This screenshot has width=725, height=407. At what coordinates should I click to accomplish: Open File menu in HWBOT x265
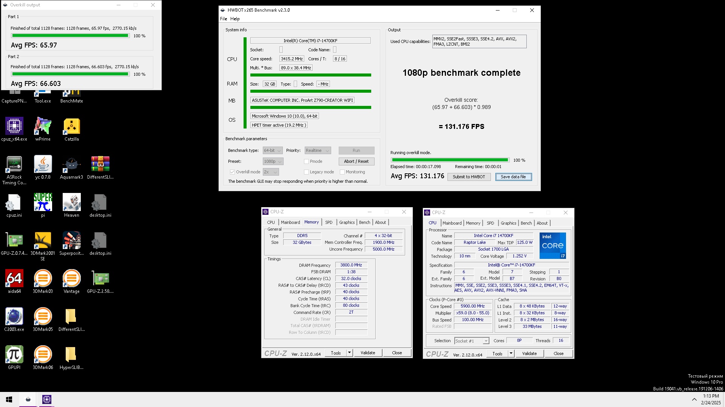(x=224, y=19)
